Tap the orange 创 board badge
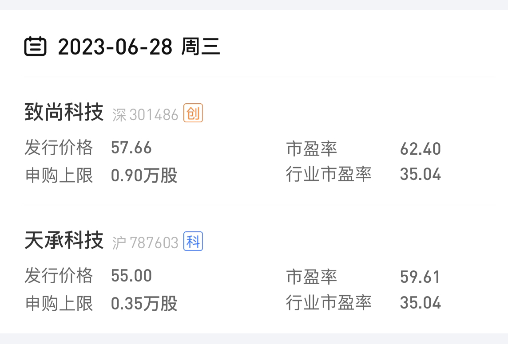The width and height of the screenshot is (508, 344). click(193, 113)
